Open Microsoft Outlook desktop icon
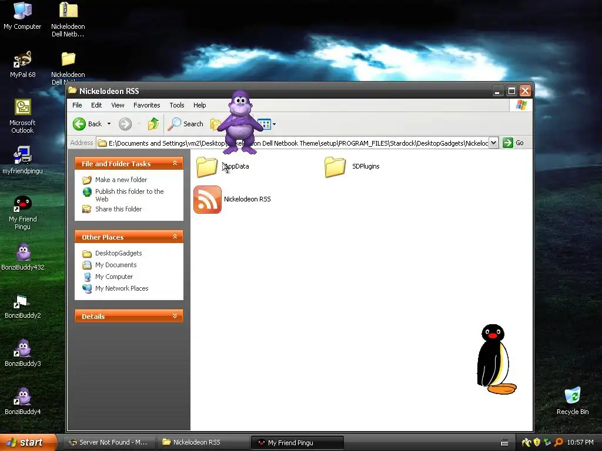 coord(22,116)
